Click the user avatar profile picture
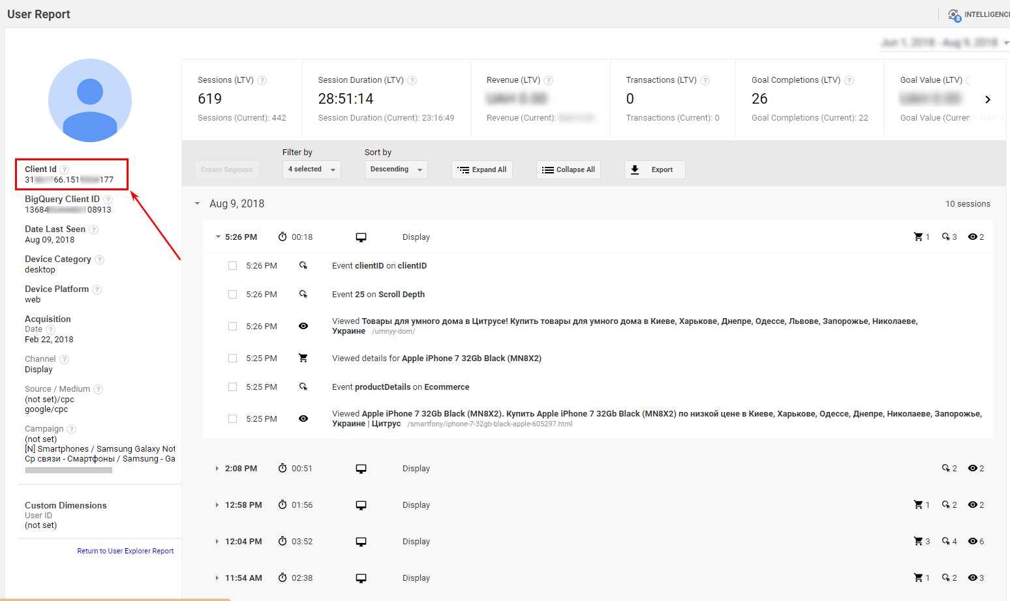The height and width of the screenshot is (601, 1010). (90, 100)
